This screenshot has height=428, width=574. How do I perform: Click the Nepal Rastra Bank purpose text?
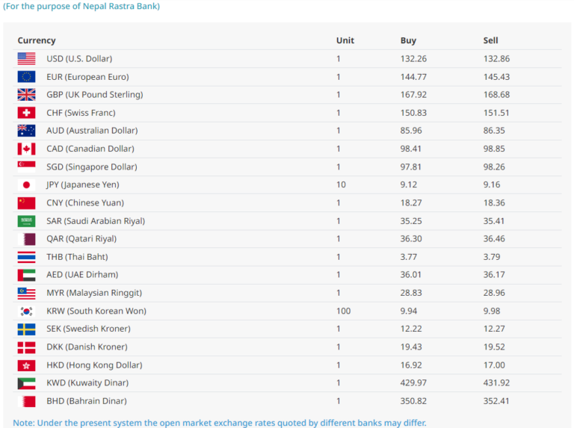coord(81,6)
